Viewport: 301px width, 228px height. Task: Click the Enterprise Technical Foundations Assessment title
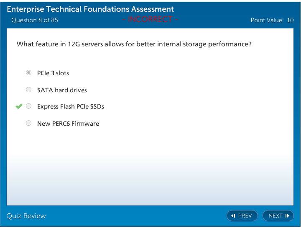point(90,9)
